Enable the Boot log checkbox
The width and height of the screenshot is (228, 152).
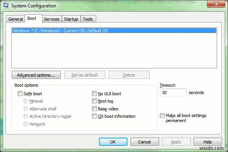(94, 101)
